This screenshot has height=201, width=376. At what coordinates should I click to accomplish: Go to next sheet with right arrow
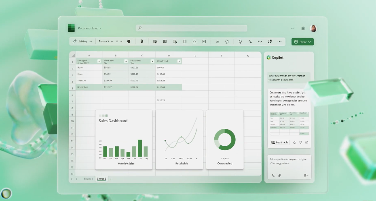[77, 179]
